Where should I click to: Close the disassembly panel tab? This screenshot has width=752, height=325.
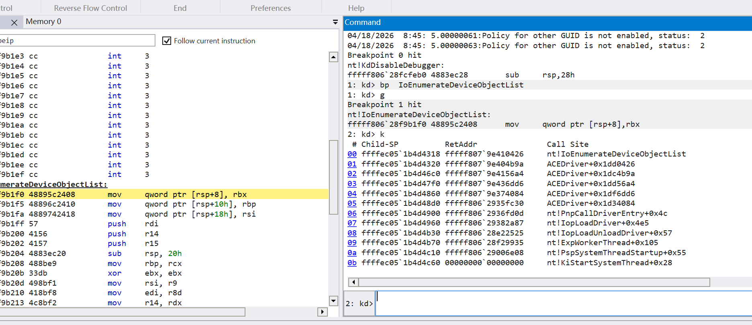[x=14, y=22]
